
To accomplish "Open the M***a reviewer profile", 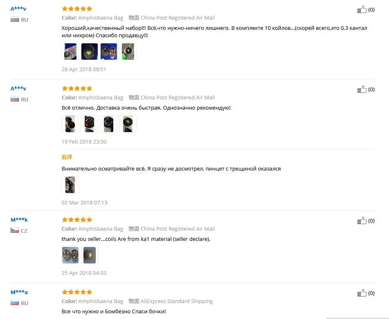I will (x=19, y=292).
